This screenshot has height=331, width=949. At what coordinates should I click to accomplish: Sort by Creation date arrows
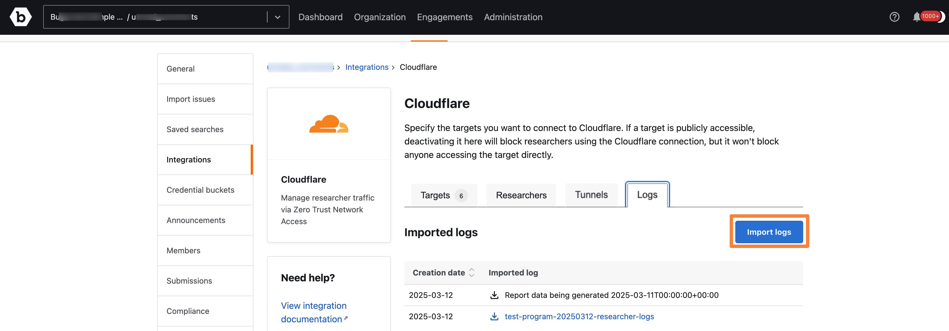471,273
